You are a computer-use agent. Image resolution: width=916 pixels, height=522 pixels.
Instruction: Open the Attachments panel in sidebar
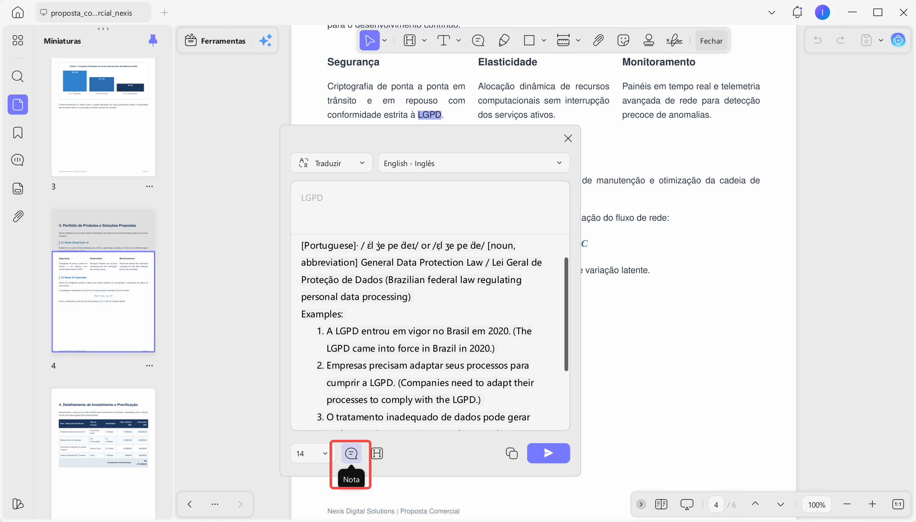pos(18,217)
